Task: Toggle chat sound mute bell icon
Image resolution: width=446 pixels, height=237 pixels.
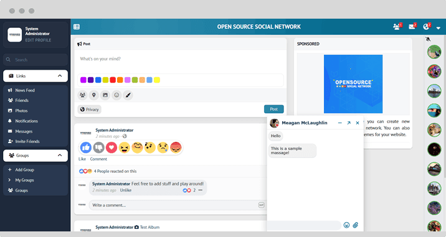Action: [x=428, y=39]
